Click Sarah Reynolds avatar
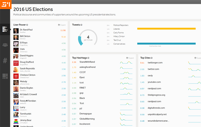Image resolution: width=201 pixels, height=127 pixels. (16, 70)
